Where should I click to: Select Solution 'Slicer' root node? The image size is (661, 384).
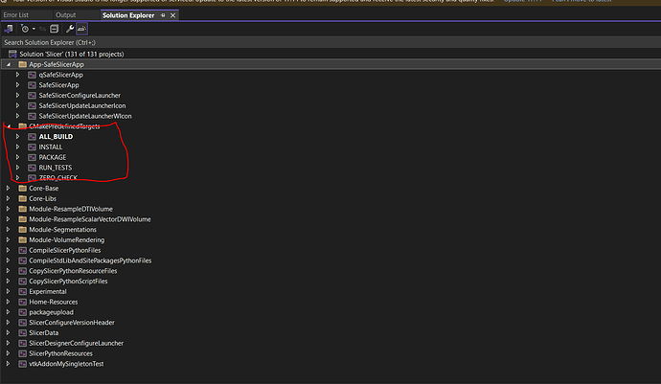72,54
